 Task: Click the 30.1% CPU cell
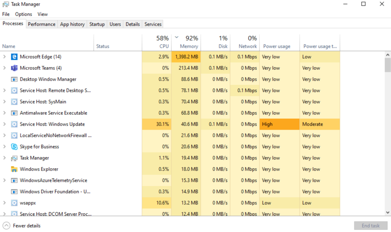156,124
